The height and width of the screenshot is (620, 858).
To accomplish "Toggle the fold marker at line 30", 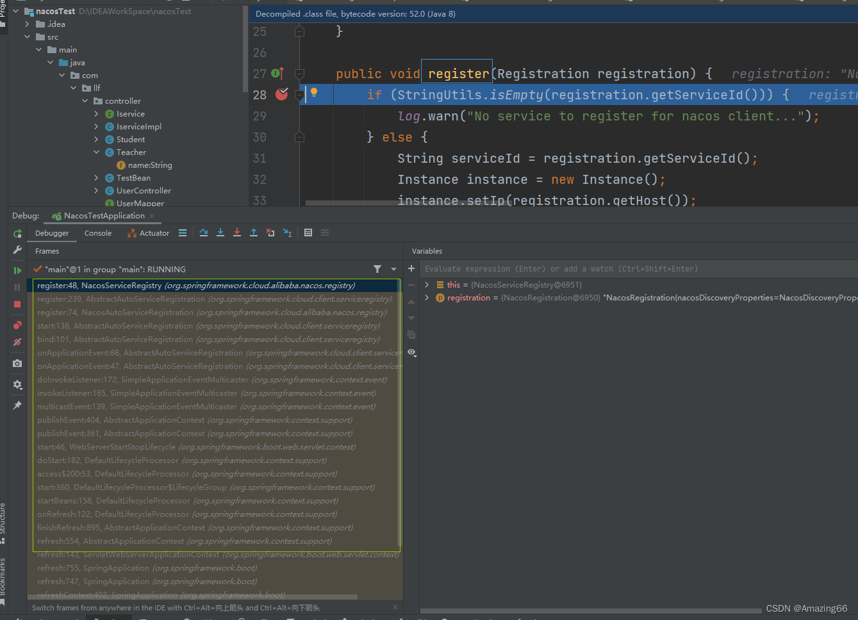I will pos(299,137).
